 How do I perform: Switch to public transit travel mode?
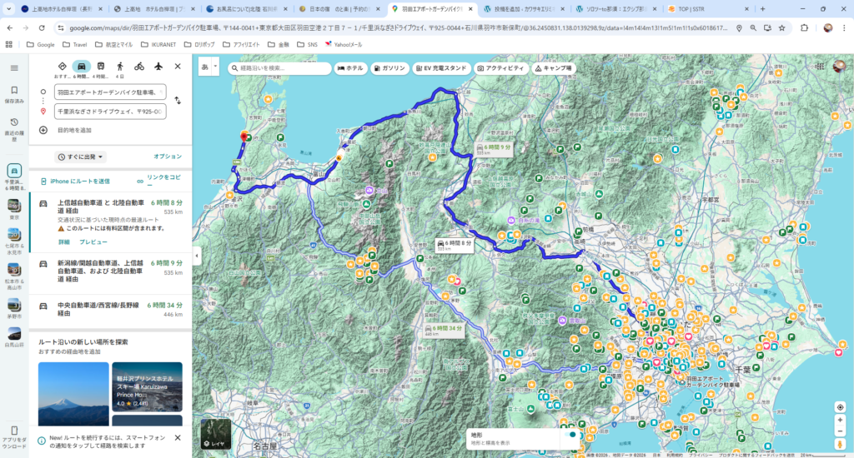(100, 66)
